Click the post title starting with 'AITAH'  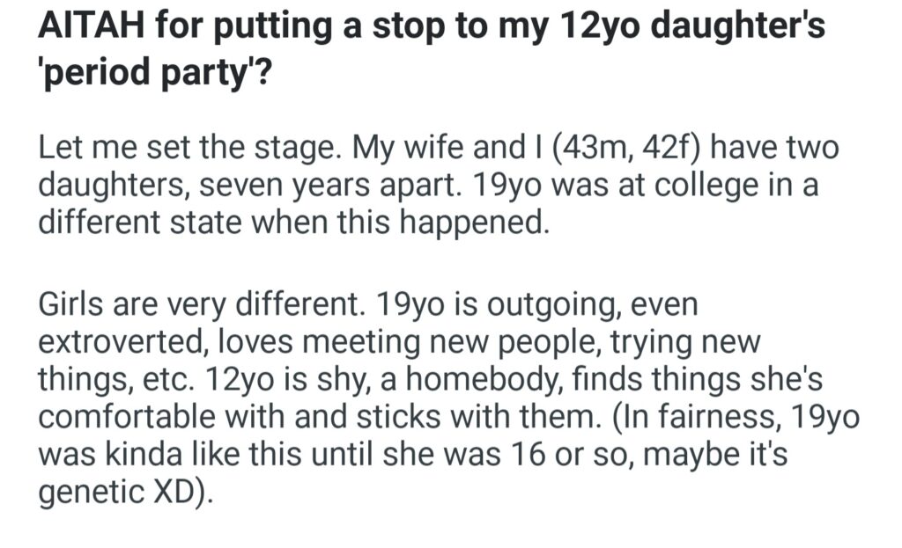(x=432, y=30)
